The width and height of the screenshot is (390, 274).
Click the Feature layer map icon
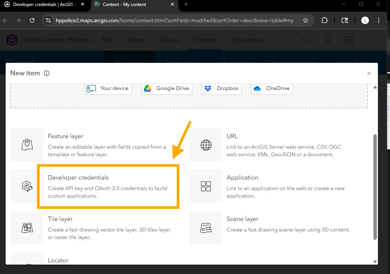[27, 145]
